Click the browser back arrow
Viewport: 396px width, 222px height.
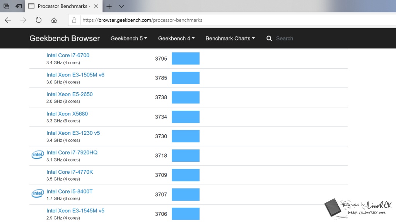pyautogui.click(x=8, y=20)
